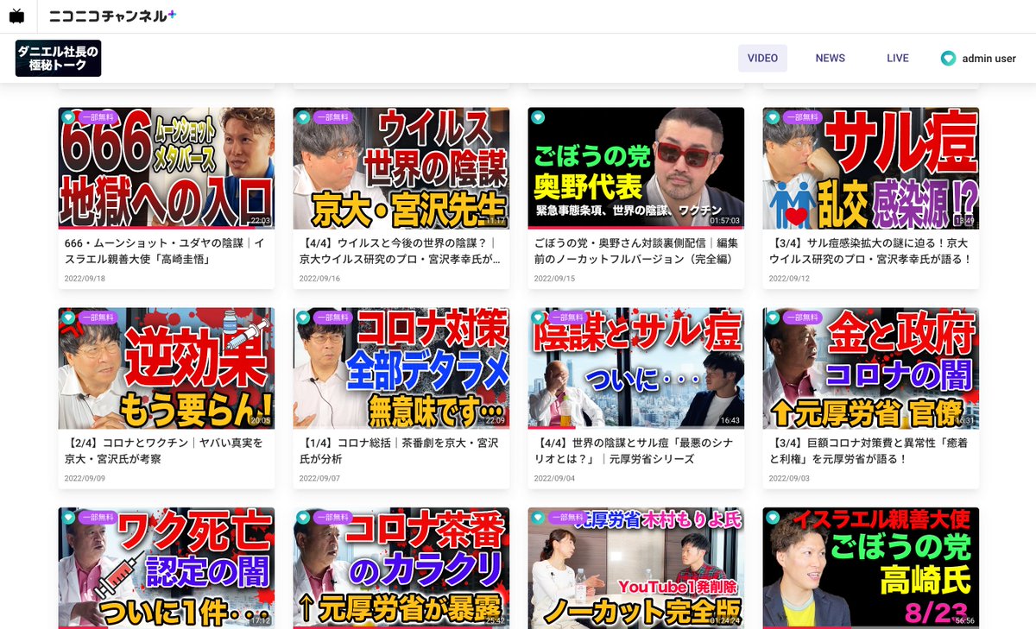Viewport: 1036px width, 629px height.
Task: Open the ノーカット完全版 木村もりよ氏 thumbnail
Action: [x=636, y=568]
